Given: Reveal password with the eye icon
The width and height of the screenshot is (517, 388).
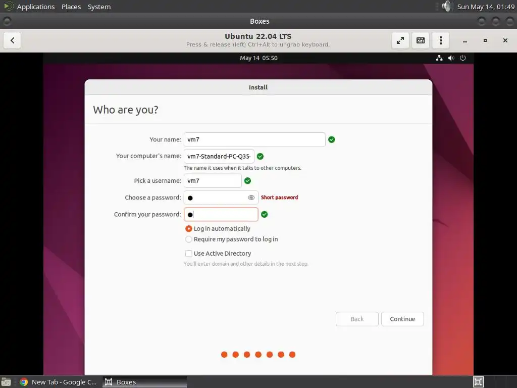Looking at the screenshot, I should (251, 198).
